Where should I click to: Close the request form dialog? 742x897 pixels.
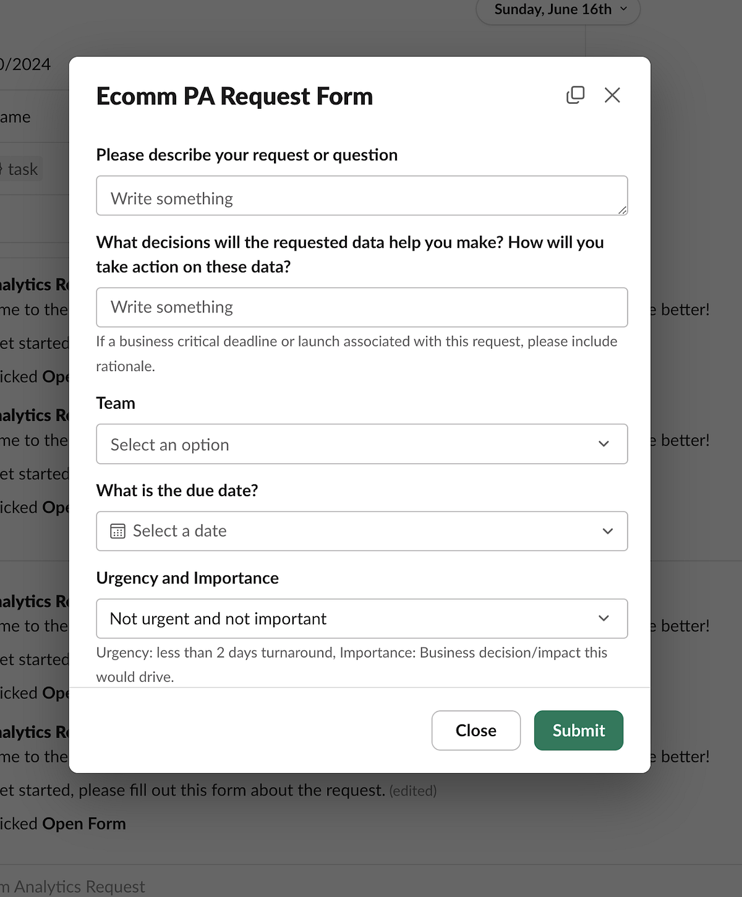[x=475, y=731]
